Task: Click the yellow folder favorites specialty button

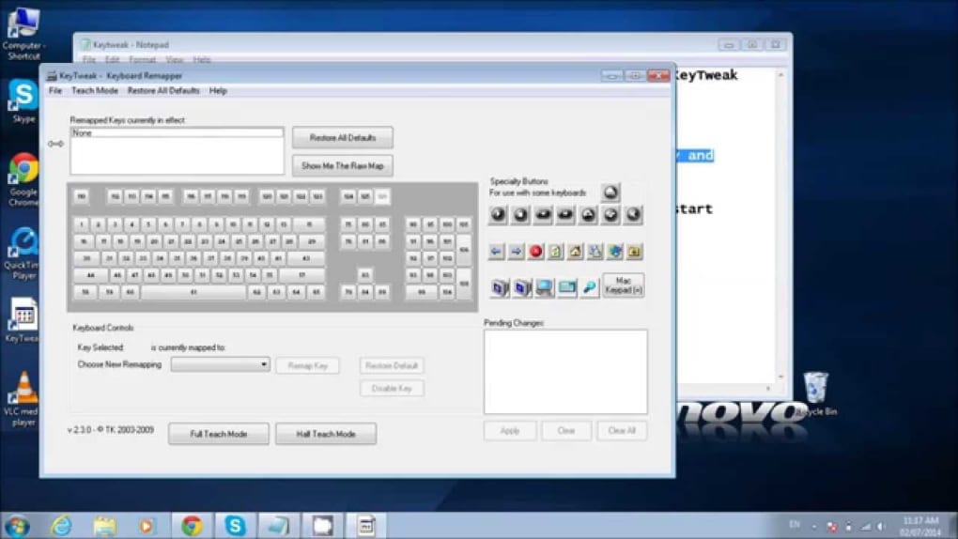Action: pyautogui.click(x=635, y=252)
